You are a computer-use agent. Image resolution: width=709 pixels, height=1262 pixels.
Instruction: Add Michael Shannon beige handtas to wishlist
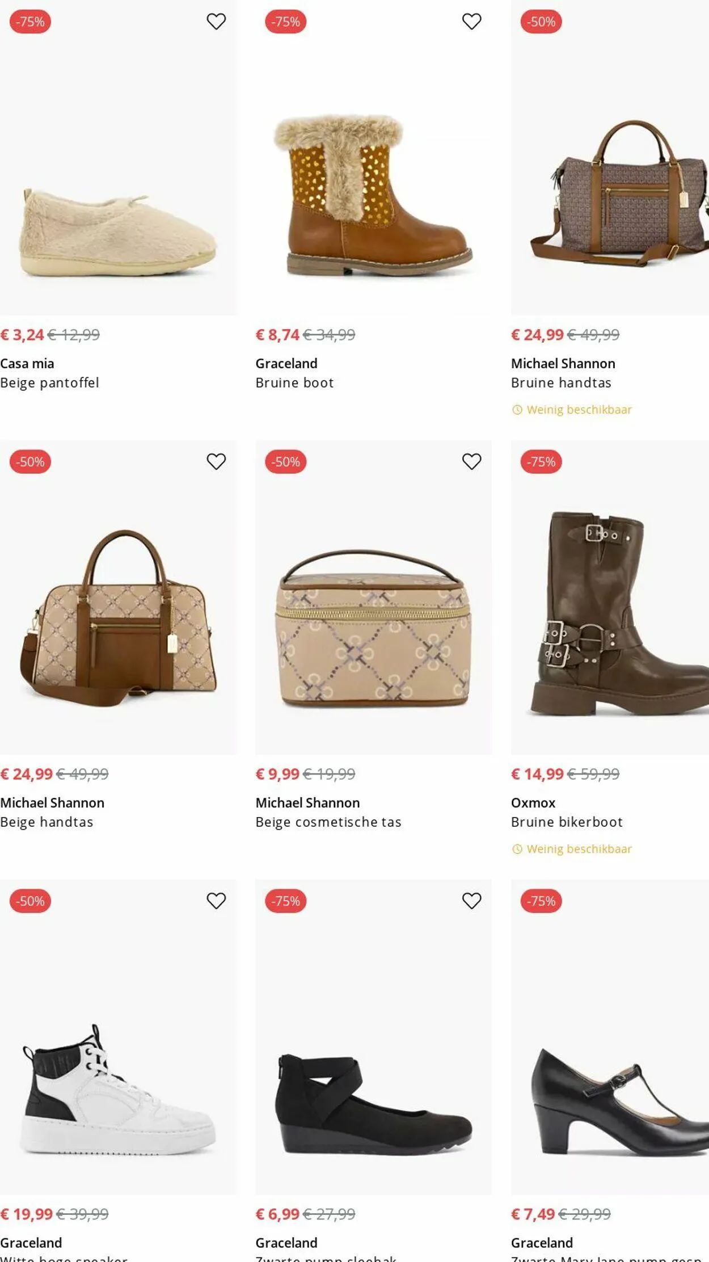point(216,461)
